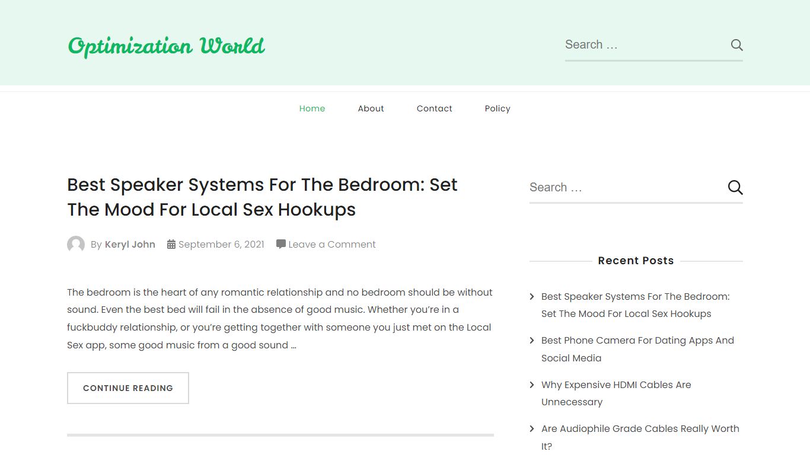Viewport: 810px width, 455px height.
Task: Click chevron before Best Phone Camera post
Action: click(x=532, y=340)
